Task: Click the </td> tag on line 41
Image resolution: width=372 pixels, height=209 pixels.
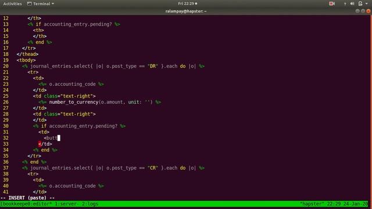Action: (x=40, y=192)
